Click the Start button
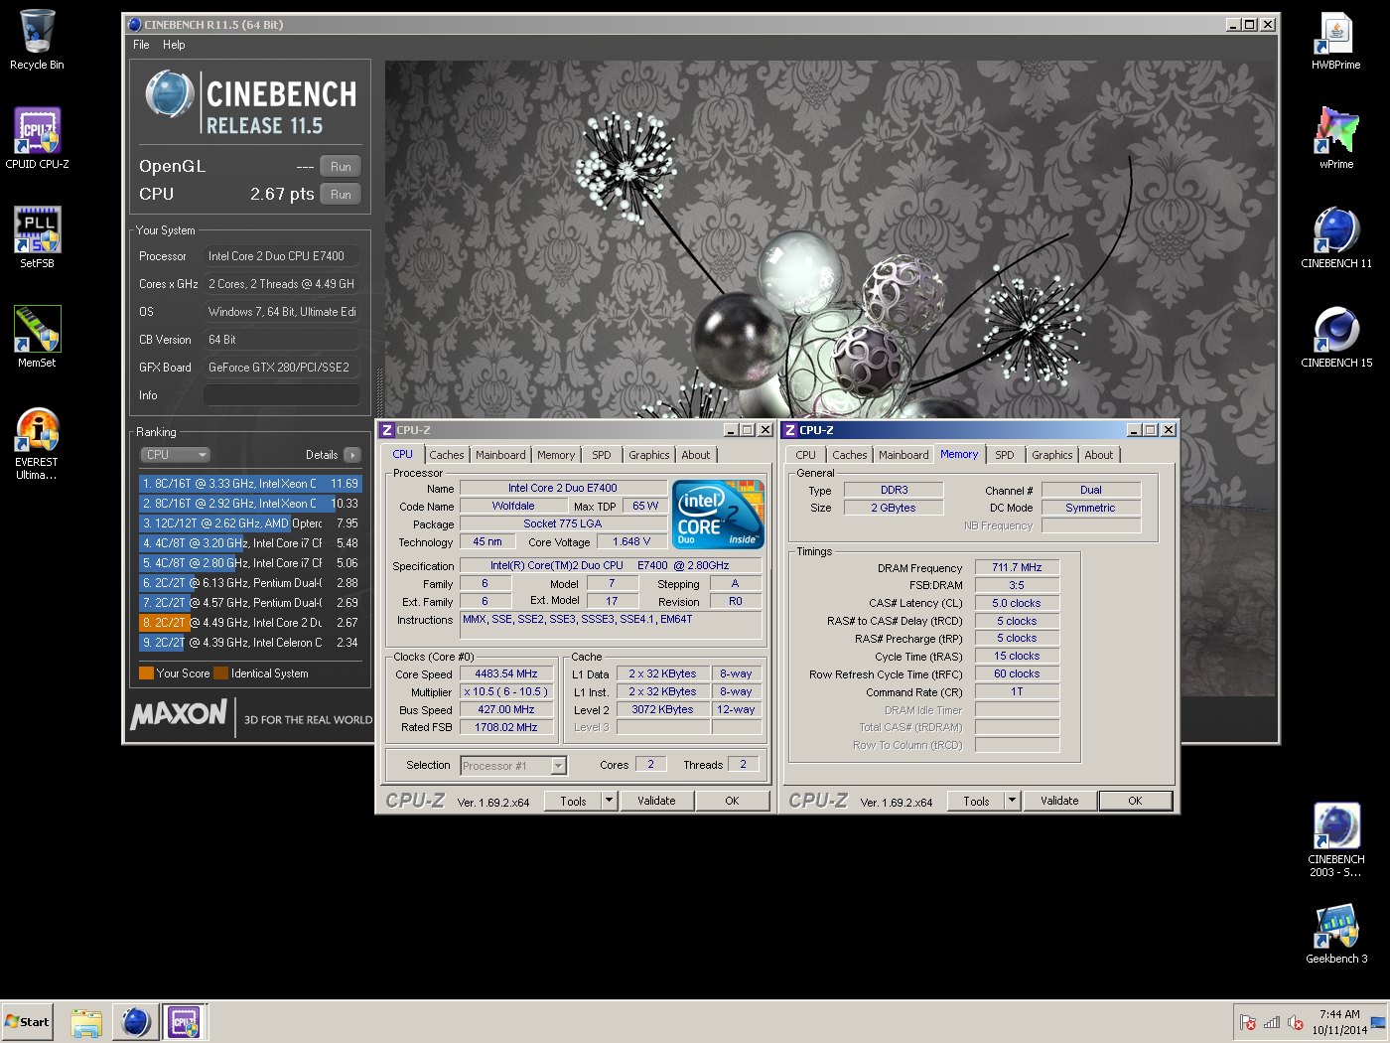The image size is (1390, 1043). (x=27, y=1022)
